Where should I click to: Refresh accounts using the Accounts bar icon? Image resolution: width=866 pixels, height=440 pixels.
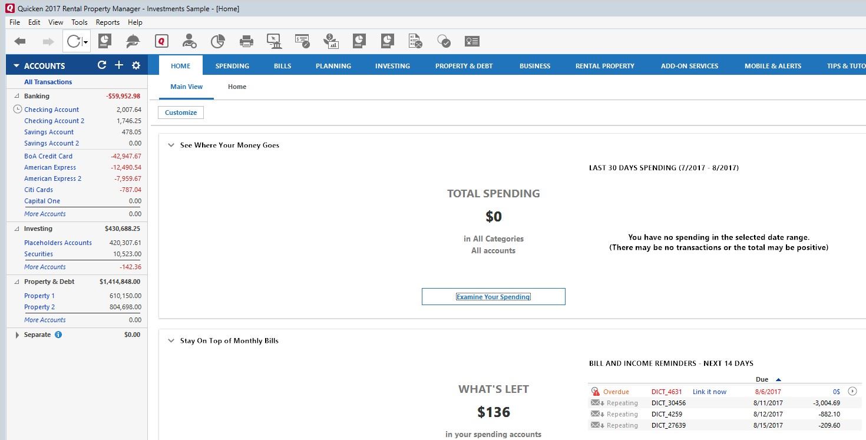tap(102, 65)
